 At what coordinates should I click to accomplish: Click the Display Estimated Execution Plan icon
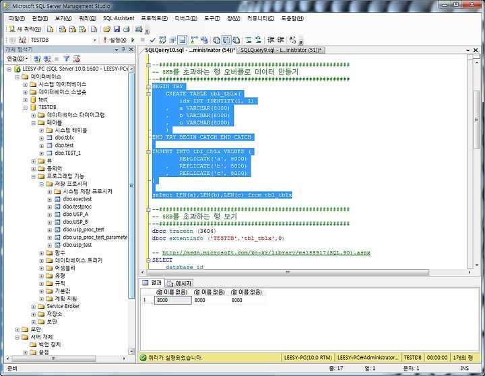(162, 40)
